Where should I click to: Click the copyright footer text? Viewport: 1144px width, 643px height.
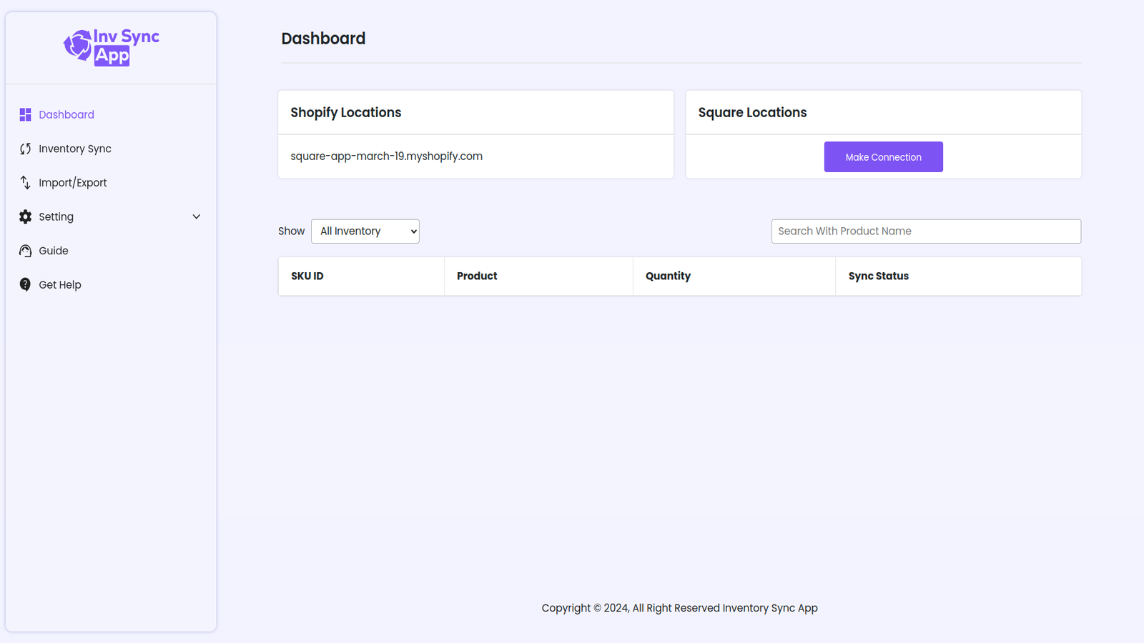click(x=679, y=608)
